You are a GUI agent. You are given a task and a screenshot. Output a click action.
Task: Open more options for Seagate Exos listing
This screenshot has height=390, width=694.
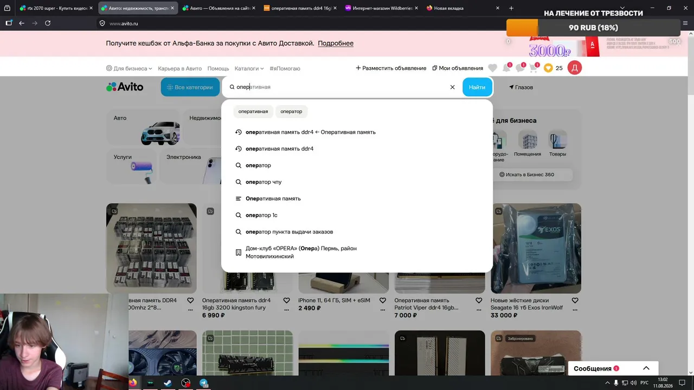coord(575,310)
